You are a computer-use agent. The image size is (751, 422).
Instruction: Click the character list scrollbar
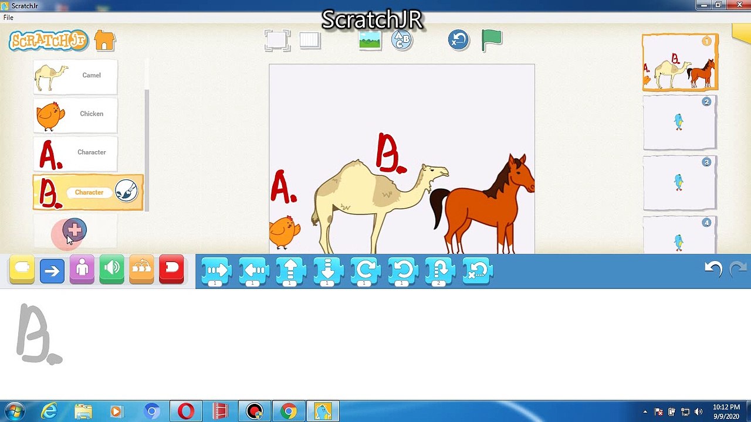(147, 149)
